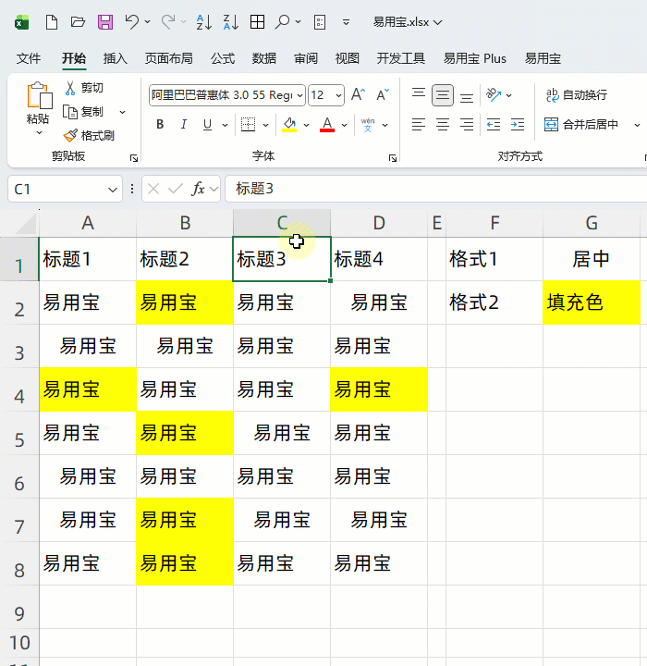The height and width of the screenshot is (666, 647).
Task: Open the font name dropdown
Action: pos(299,95)
